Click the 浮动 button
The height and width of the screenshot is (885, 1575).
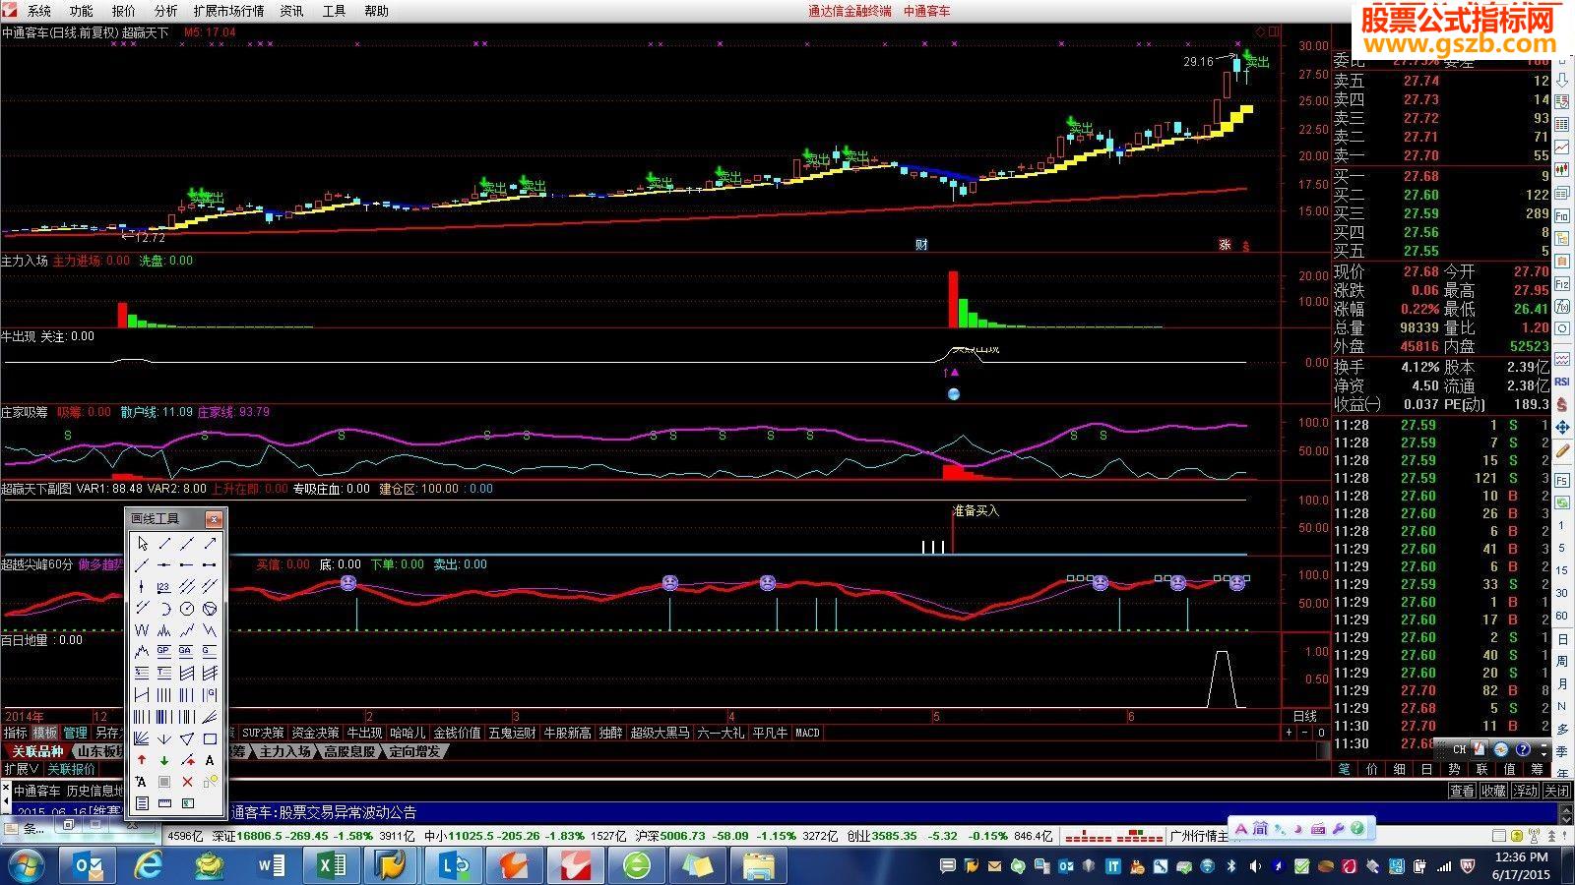coord(1526,791)
